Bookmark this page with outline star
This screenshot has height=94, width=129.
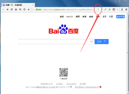coord(33,10)
